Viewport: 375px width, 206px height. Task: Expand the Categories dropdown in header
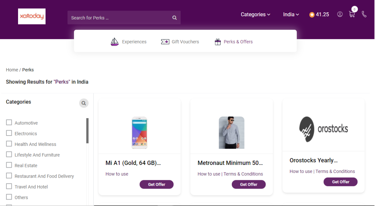point(256,15)
